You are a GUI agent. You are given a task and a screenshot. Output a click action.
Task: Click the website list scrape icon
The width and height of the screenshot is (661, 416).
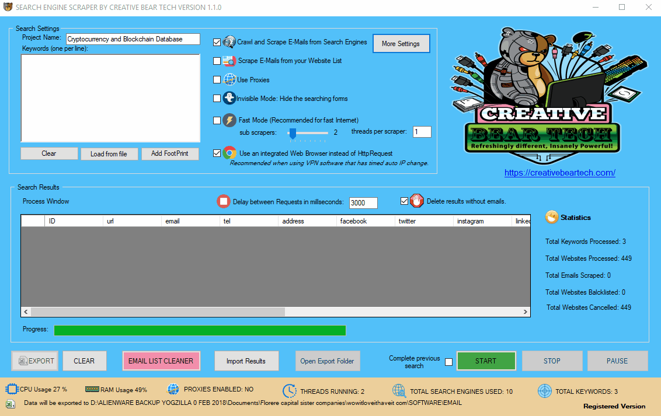tap(229, 61)
